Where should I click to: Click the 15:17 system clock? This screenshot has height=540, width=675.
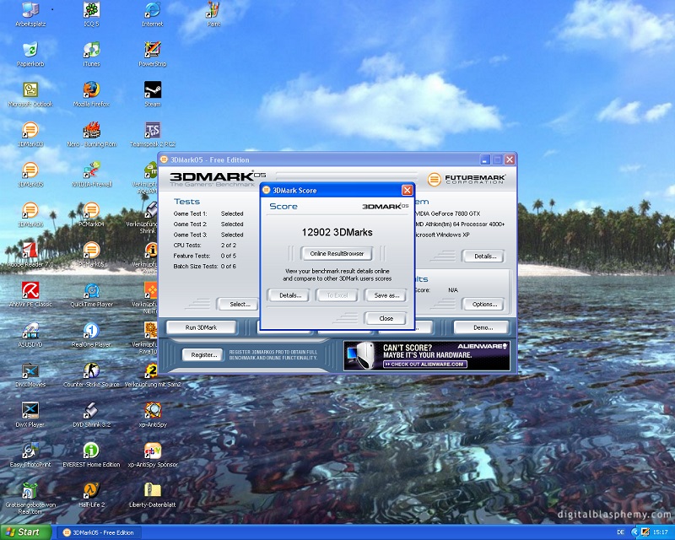click(x=661, y=532)
